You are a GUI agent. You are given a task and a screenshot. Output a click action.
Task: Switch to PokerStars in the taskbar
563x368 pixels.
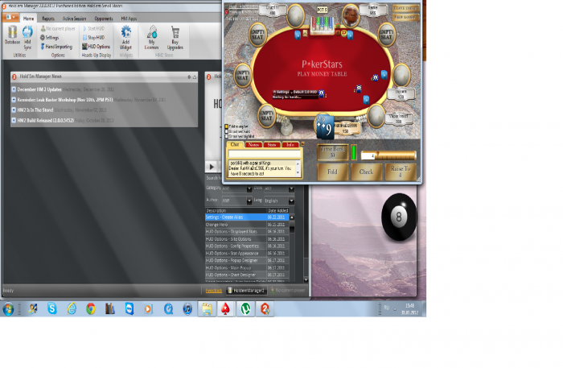coord(226,308)
